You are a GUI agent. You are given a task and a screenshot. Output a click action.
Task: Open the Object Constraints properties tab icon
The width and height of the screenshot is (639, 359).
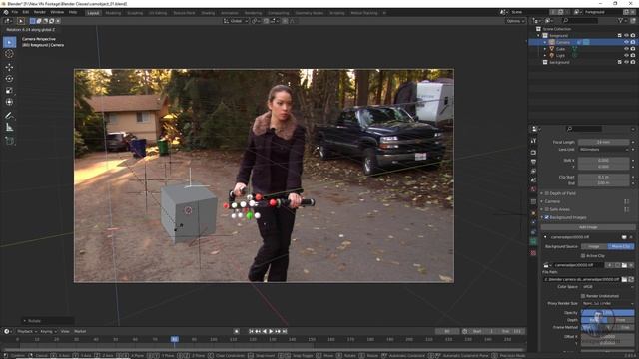click(x=533, y=232)
